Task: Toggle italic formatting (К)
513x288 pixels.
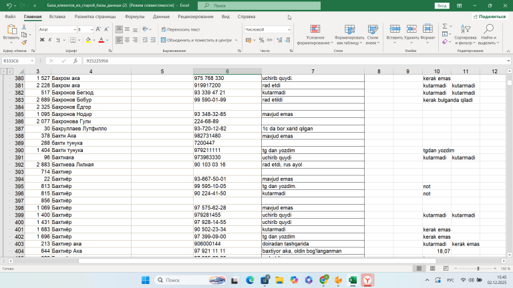Action: (50, 40)
